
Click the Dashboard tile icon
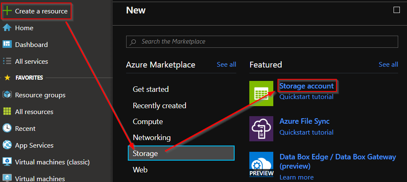(7, 44)
